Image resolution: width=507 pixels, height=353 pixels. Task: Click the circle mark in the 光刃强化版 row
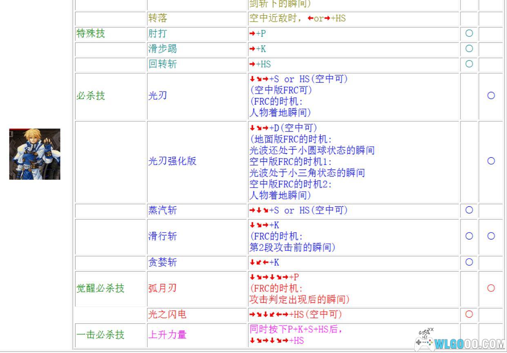pyautogui.click(x=491, y=161)
